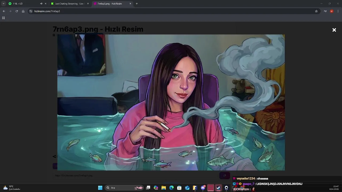Open the Chrome profile avatar M

pyautogui.click(x=332, y=11)
